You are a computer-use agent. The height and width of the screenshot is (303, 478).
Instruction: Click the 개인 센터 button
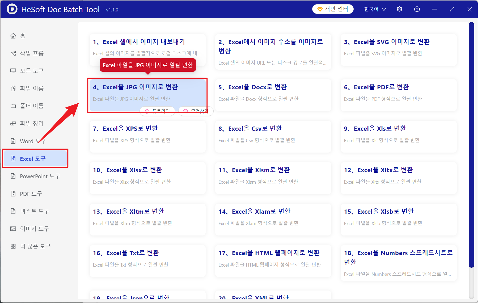[x=333, y=9]
